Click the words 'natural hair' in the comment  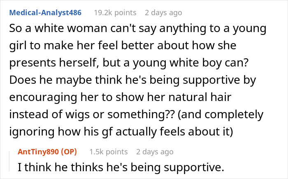click(200, 97)
